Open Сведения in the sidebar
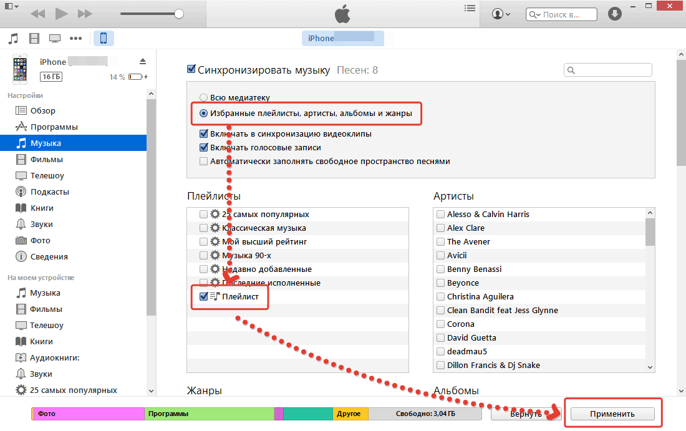 click(49, 256)
